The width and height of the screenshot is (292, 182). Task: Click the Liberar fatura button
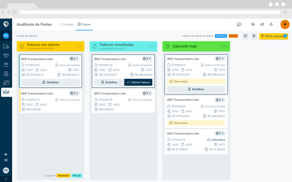(138, 83)
